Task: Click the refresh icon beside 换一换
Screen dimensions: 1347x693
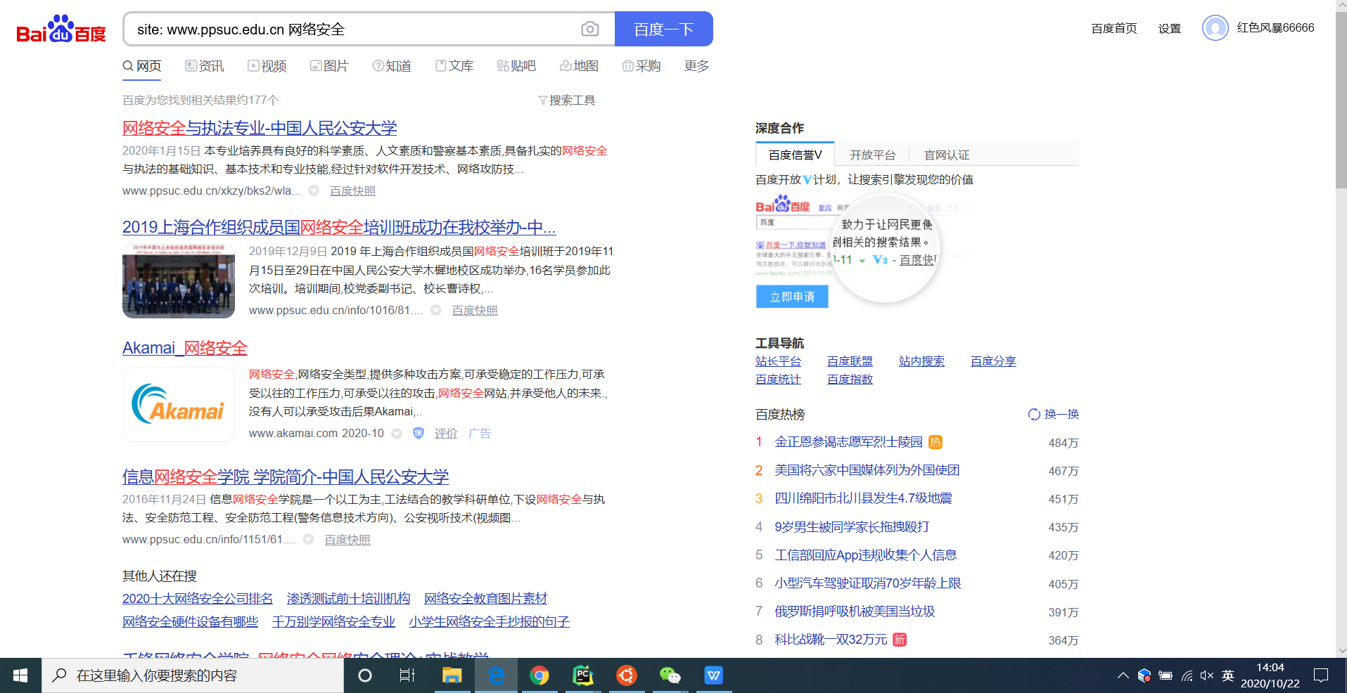Action: tap(1034, 414)
